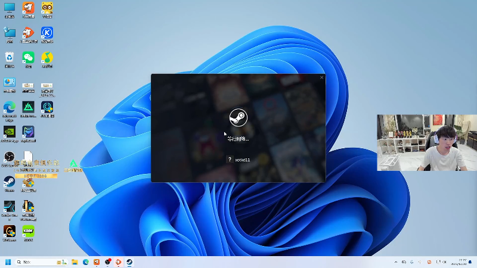Click the webcam overlay video feed
477x268 pixels.
427,142
